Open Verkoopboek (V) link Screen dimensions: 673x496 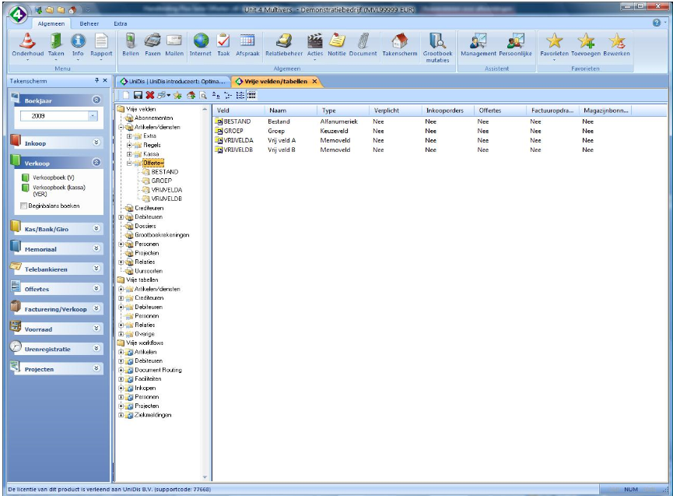click(x=54, y=178)
